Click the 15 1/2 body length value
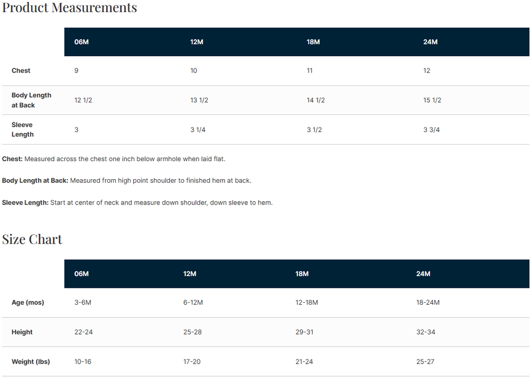Viewport: 531px width, 380px height. (x=432, y=100)
